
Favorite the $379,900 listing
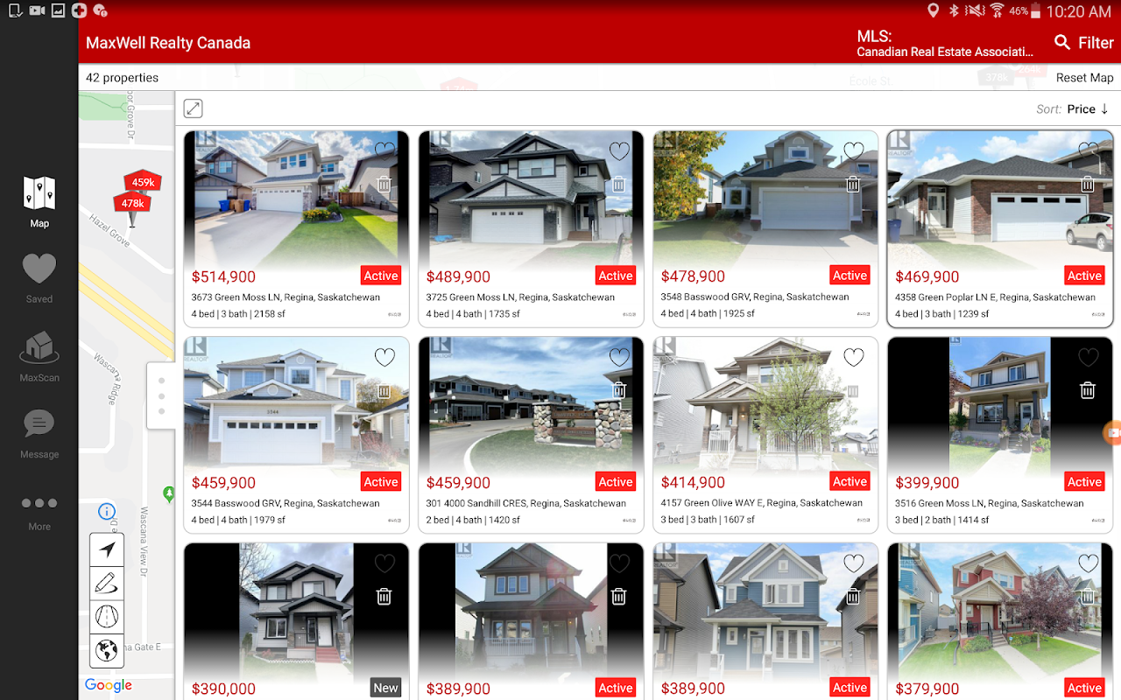(1088, 563)
